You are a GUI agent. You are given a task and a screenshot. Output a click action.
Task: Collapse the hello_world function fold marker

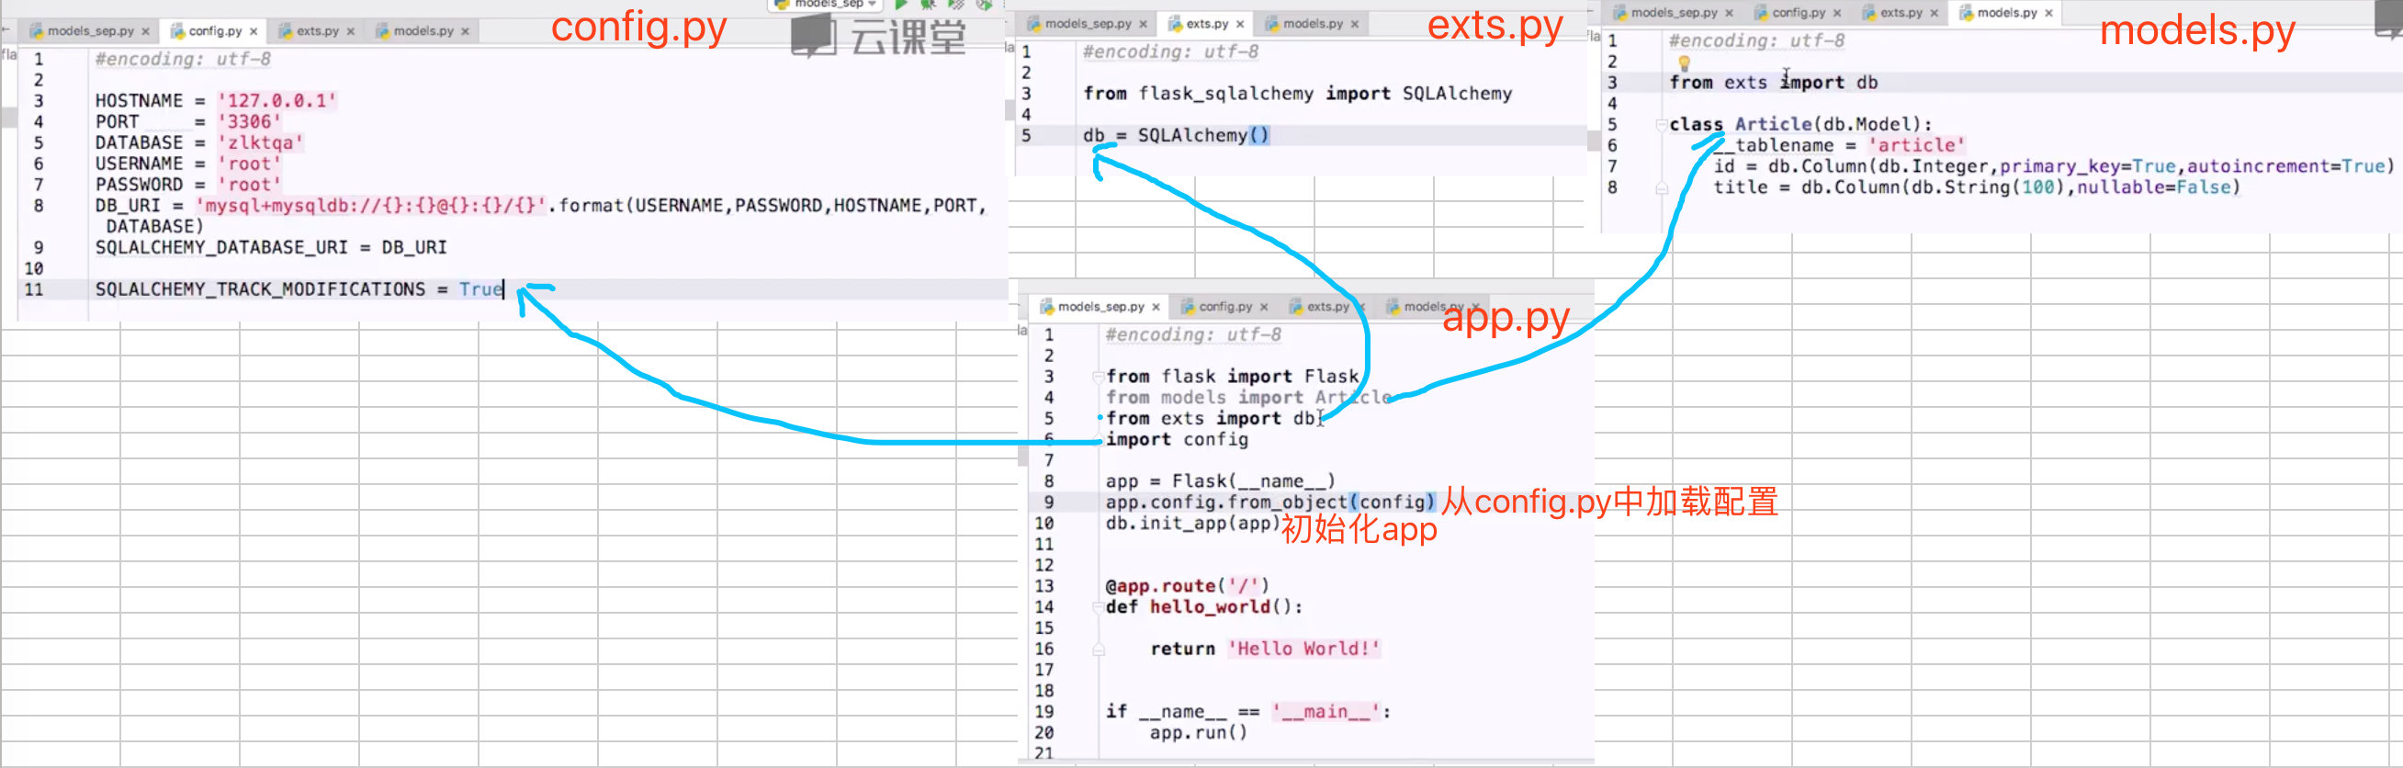pyautogui.click(x=1099, y=607)
